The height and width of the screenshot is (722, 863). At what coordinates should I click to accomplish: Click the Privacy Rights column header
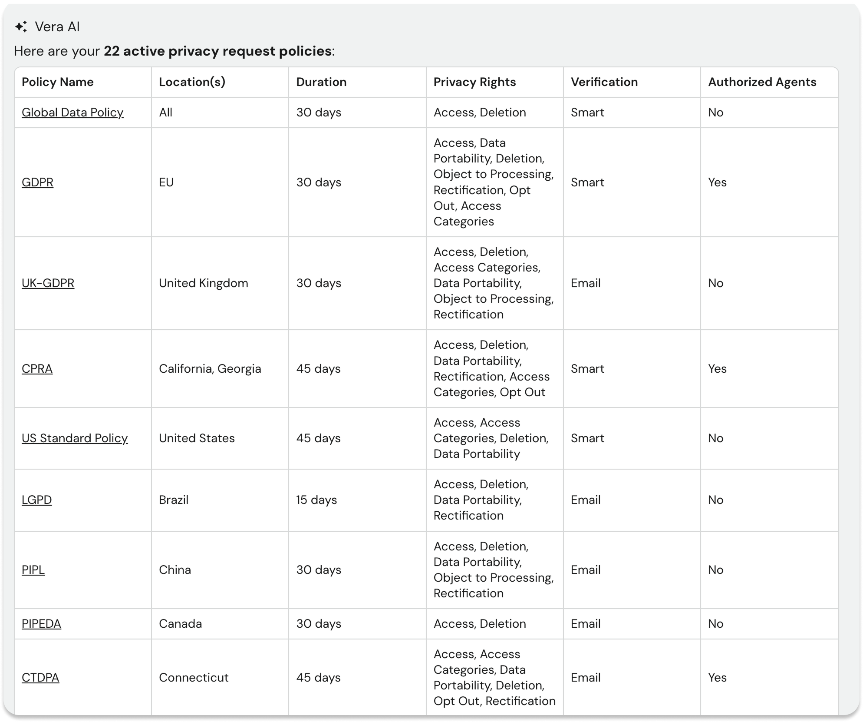coord(474,82)
